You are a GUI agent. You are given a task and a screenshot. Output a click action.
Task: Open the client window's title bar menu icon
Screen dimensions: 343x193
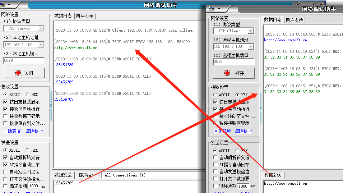click(x=212, y=9)
